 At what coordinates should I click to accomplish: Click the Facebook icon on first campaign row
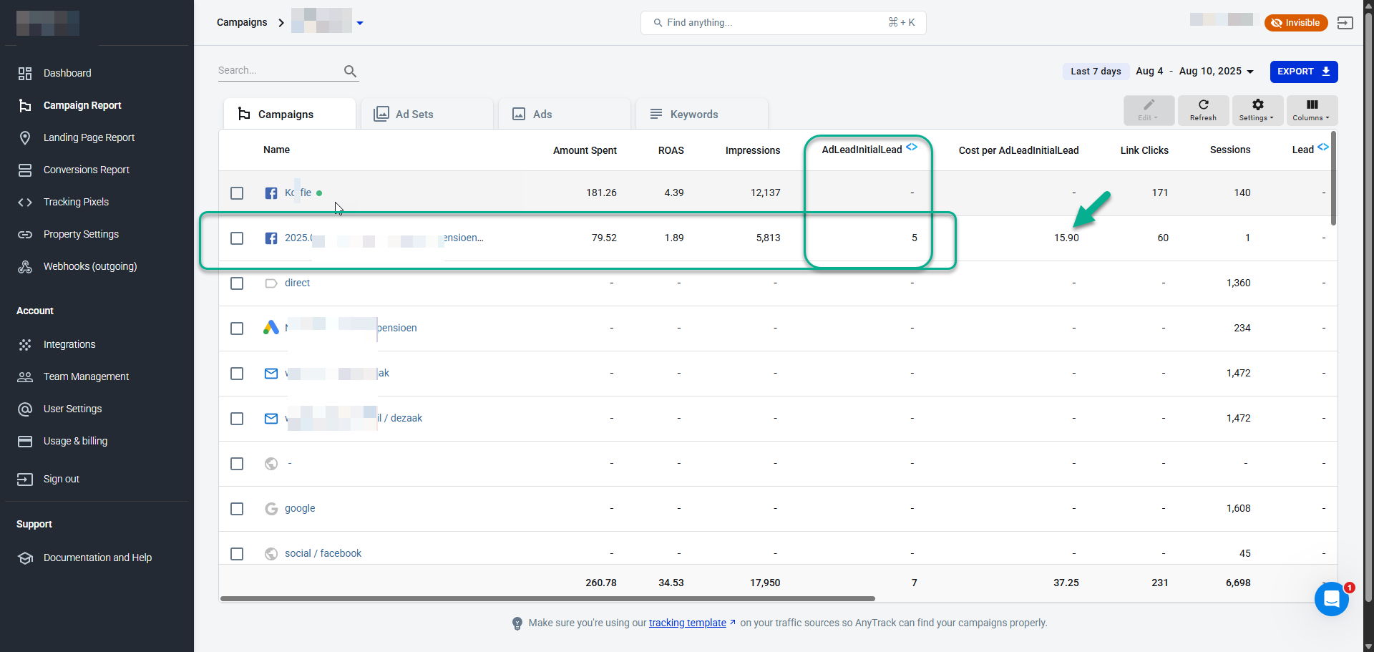[x=271, y=193]
